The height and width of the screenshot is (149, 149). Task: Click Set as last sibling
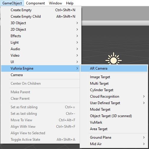pos(40,114)
